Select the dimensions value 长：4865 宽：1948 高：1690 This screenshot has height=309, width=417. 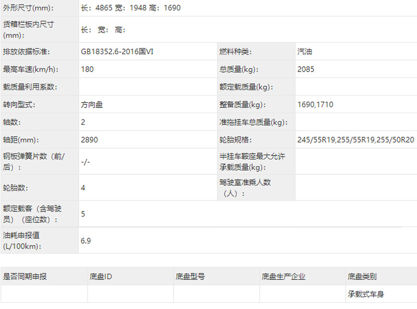point(131,8)
